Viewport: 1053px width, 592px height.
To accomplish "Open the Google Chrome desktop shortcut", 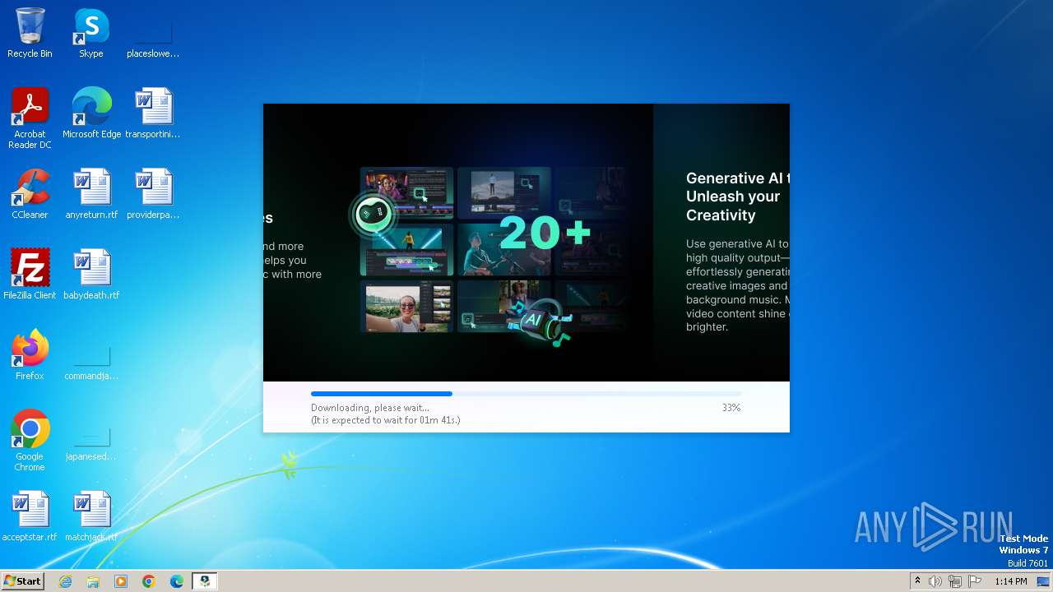I will [x=30, y=441].
